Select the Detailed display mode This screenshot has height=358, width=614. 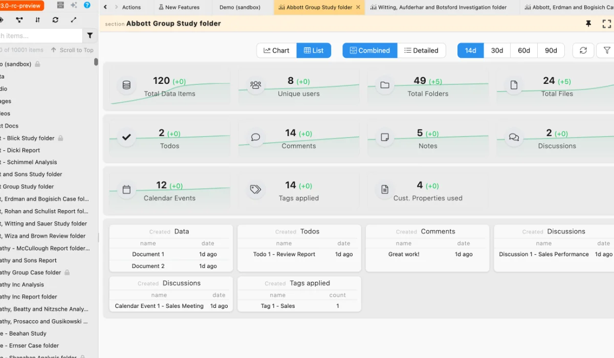point(421,51)
